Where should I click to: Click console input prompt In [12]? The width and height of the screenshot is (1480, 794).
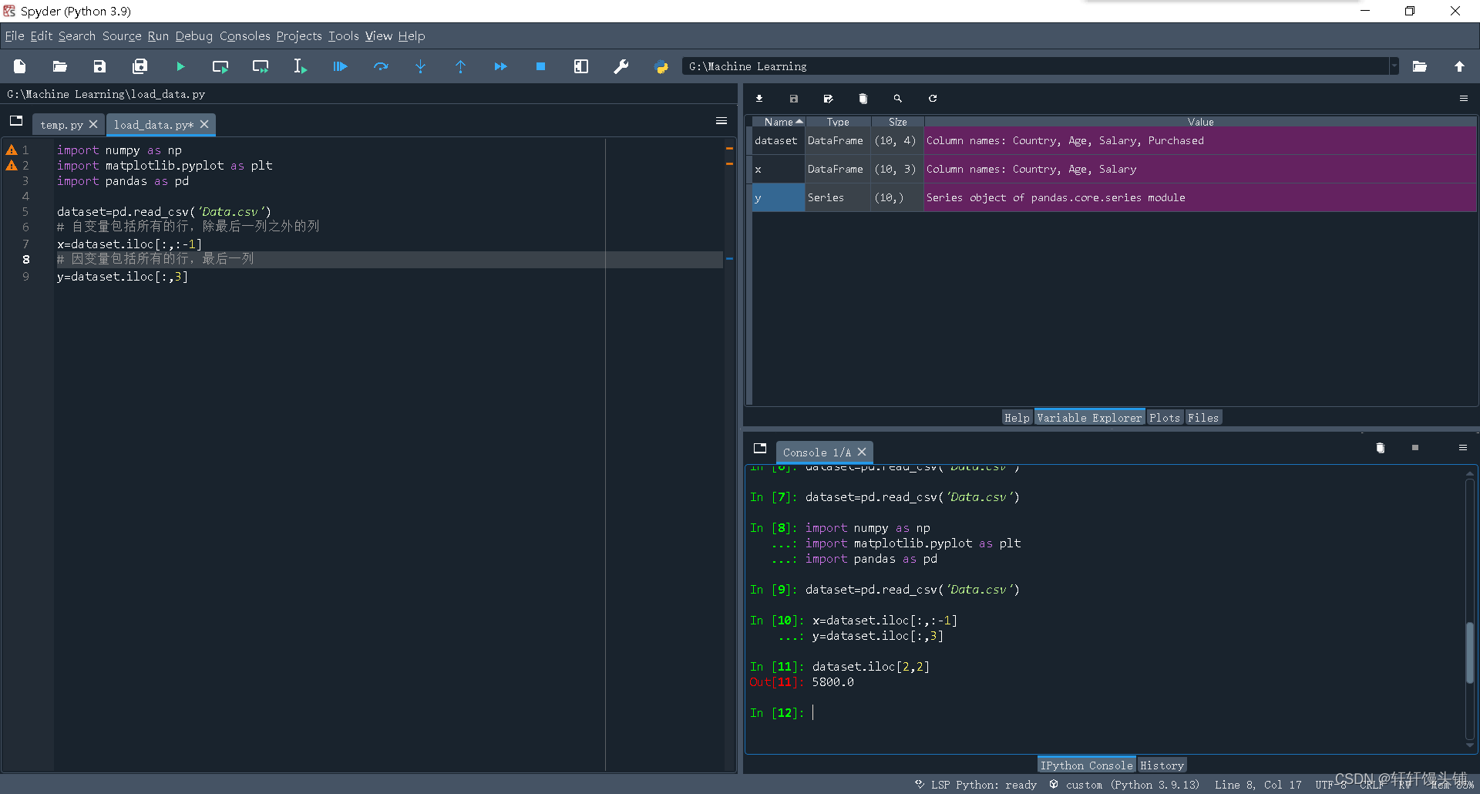tap(777, 713)
